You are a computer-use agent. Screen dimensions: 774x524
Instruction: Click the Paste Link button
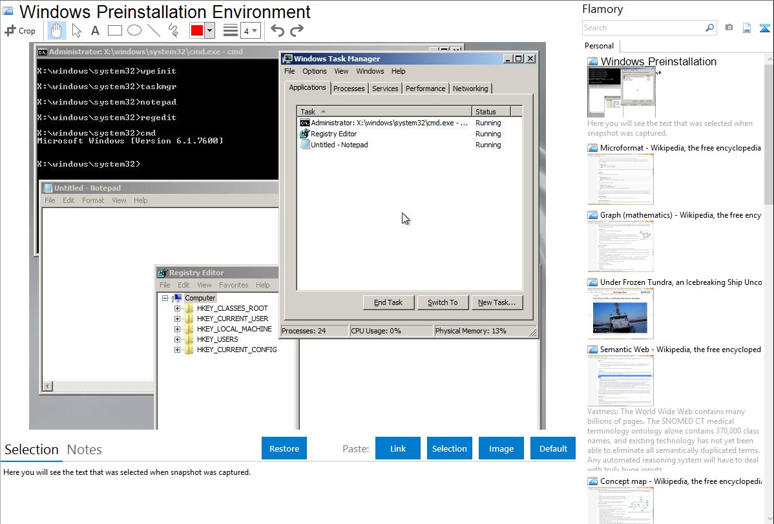398,448
